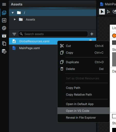Open the bookmarked pages sidebar icon

4,44
